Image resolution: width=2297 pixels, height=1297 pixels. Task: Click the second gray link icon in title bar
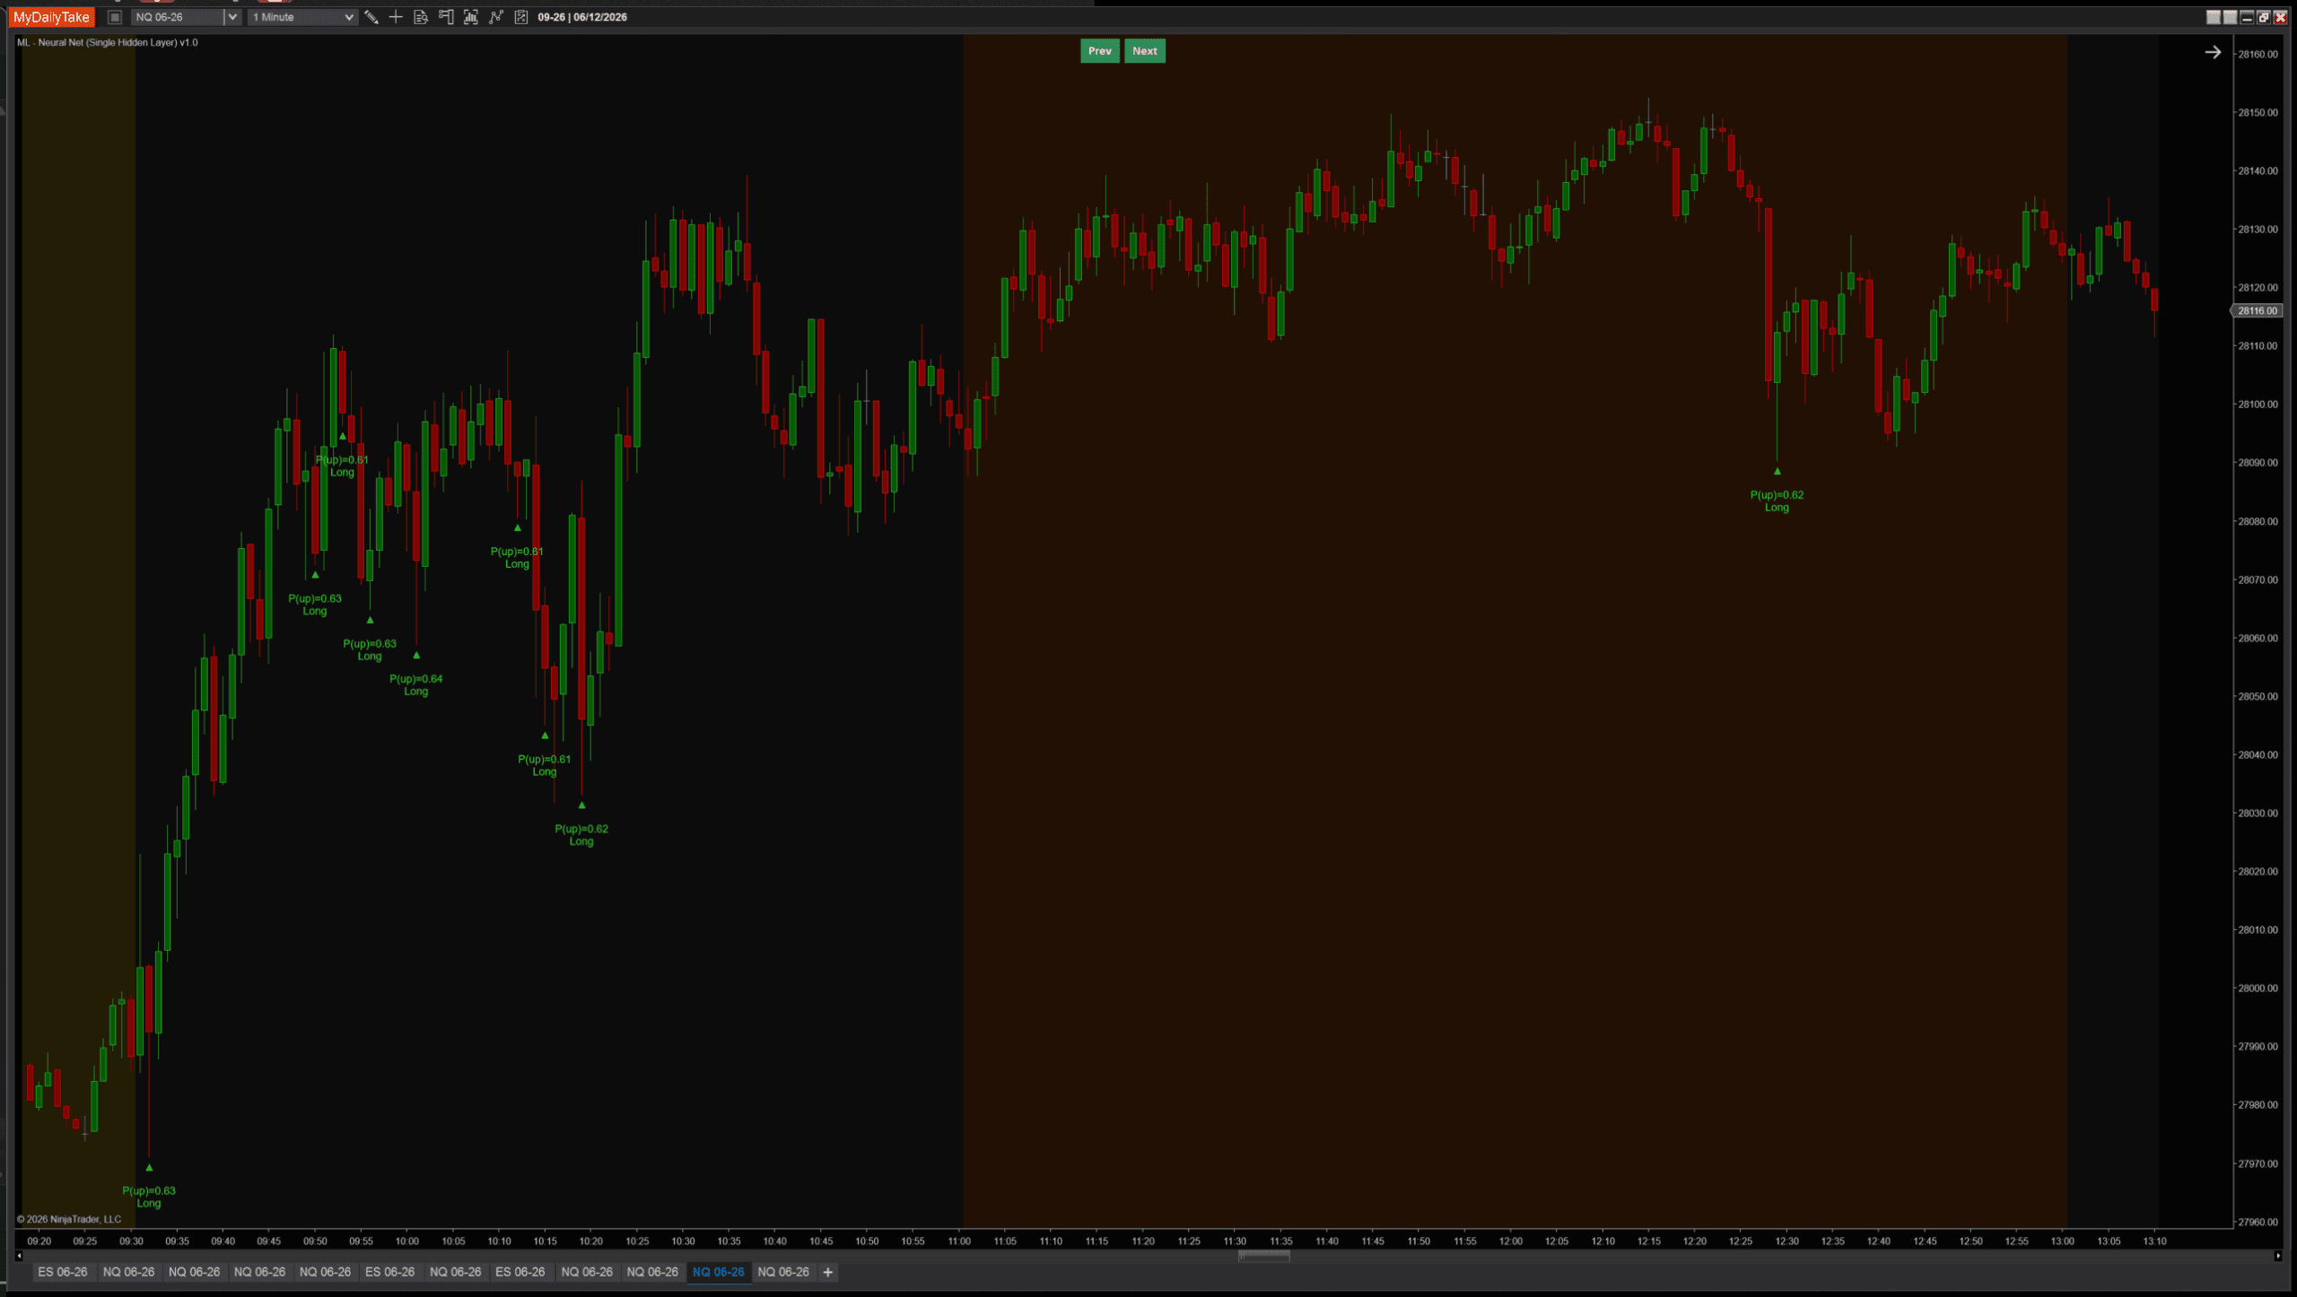tap(2230, 17)
